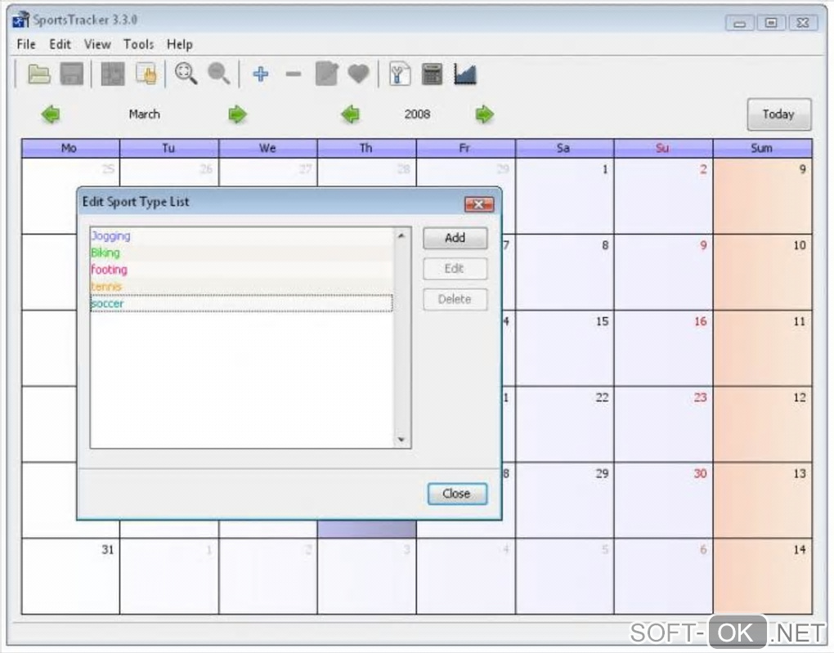Click the Delete button in the dialog
This screenshot has height=653, width=834.
455,299
